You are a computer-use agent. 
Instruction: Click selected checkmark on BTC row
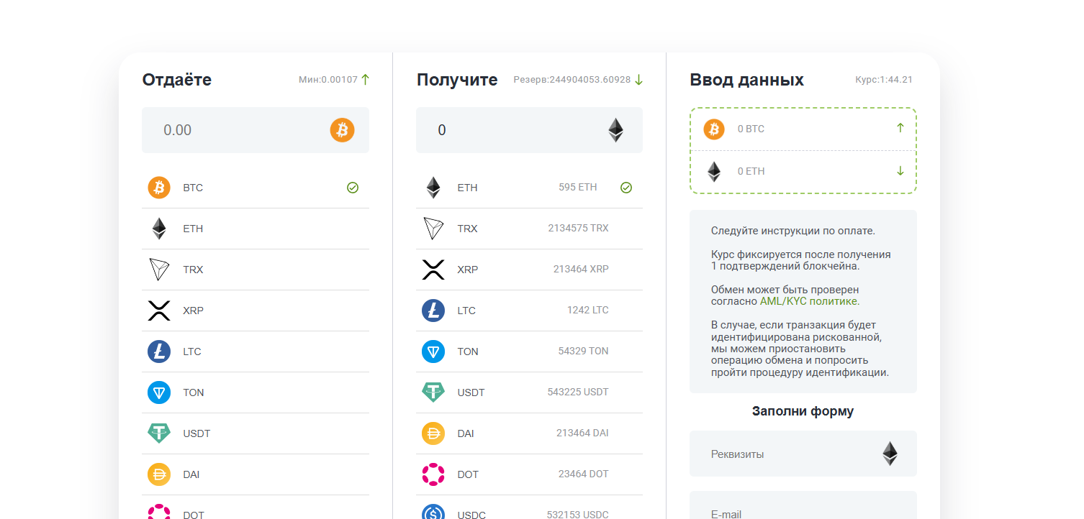[353, 188]
